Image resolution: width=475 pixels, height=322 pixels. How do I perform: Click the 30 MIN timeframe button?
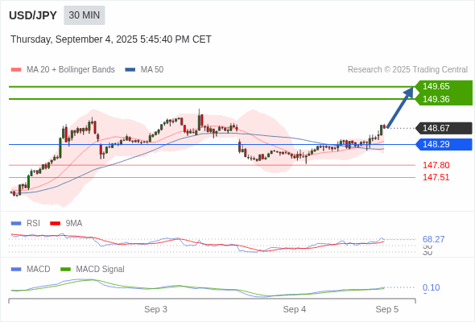click(85, 15)
